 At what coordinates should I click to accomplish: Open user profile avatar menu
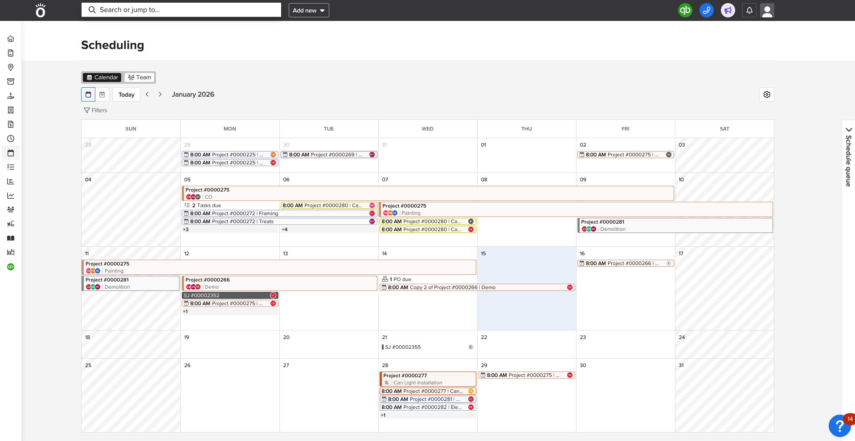(x=767, y=10)
